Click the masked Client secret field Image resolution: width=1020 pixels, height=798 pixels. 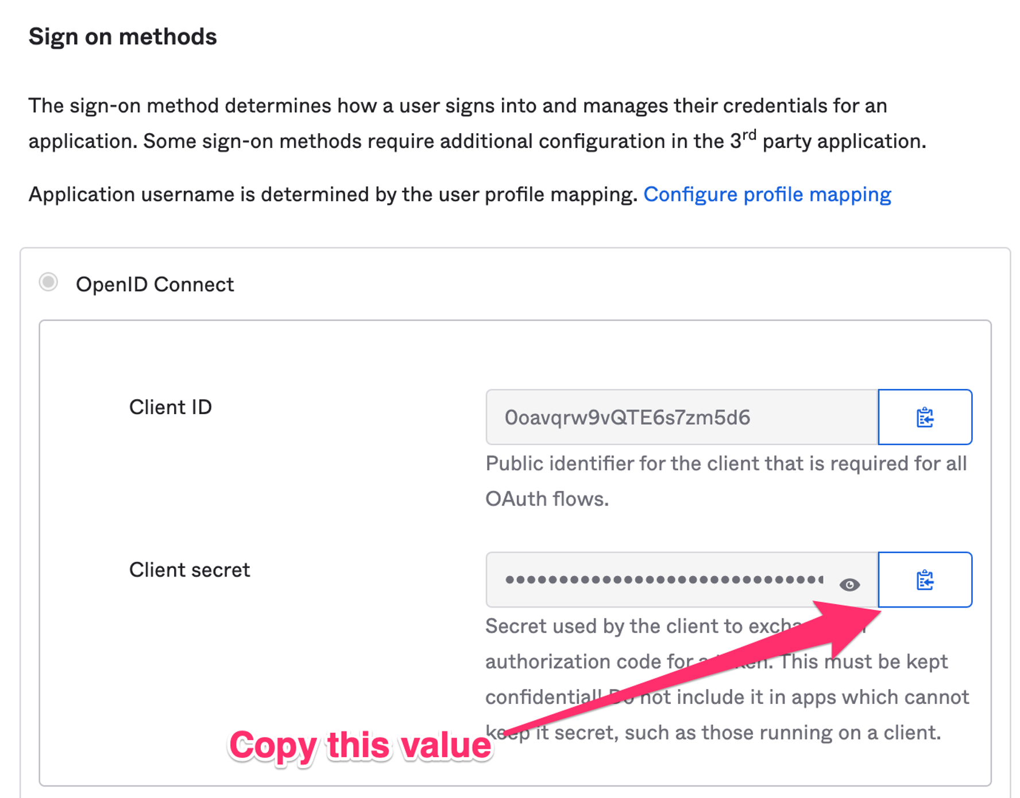pos(682,579)
